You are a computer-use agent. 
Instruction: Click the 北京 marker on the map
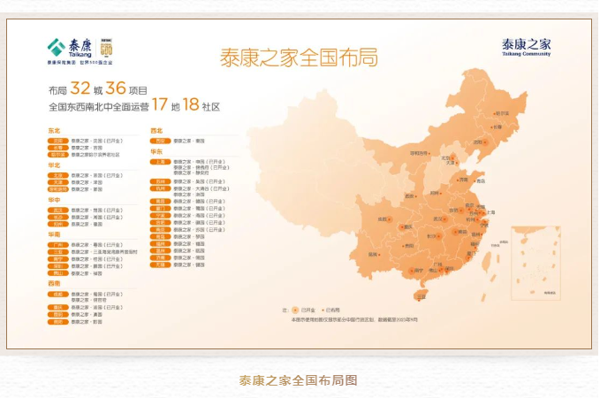[x=452, y=157]
